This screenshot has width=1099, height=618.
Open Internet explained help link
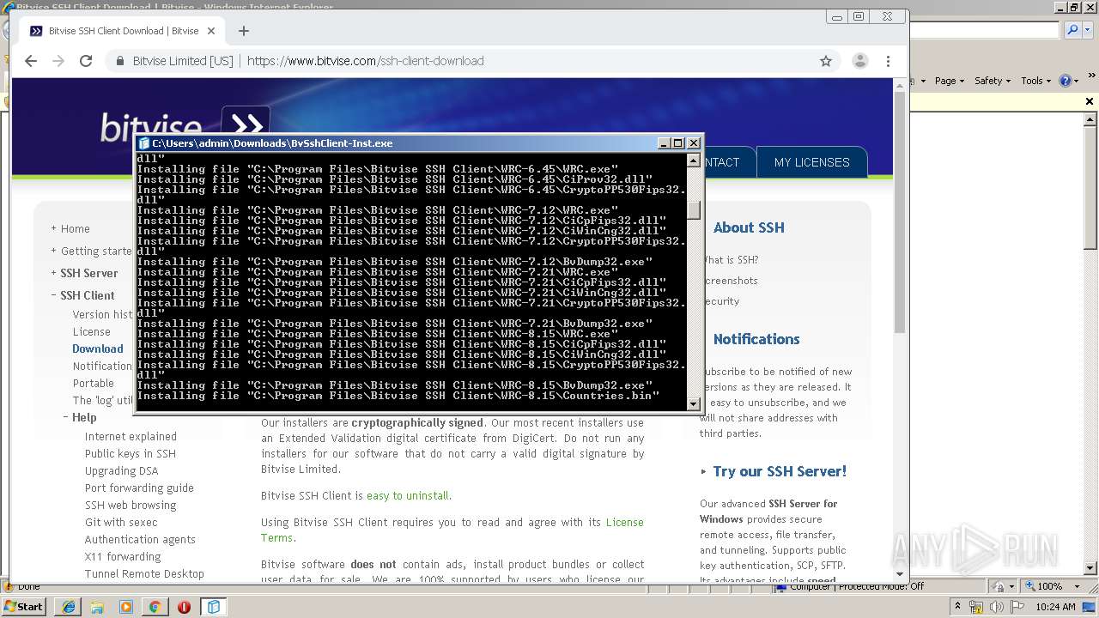(x=131, y=436)
